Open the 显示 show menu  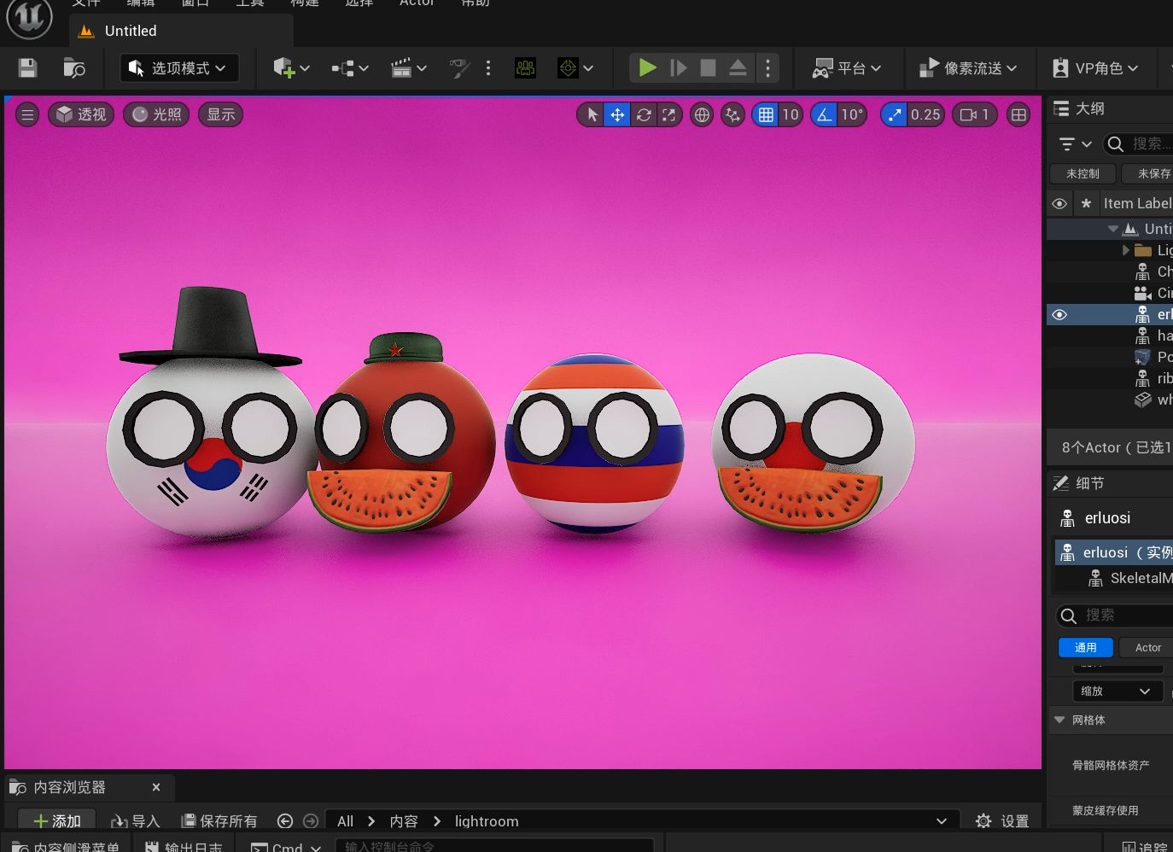point(221,114)
